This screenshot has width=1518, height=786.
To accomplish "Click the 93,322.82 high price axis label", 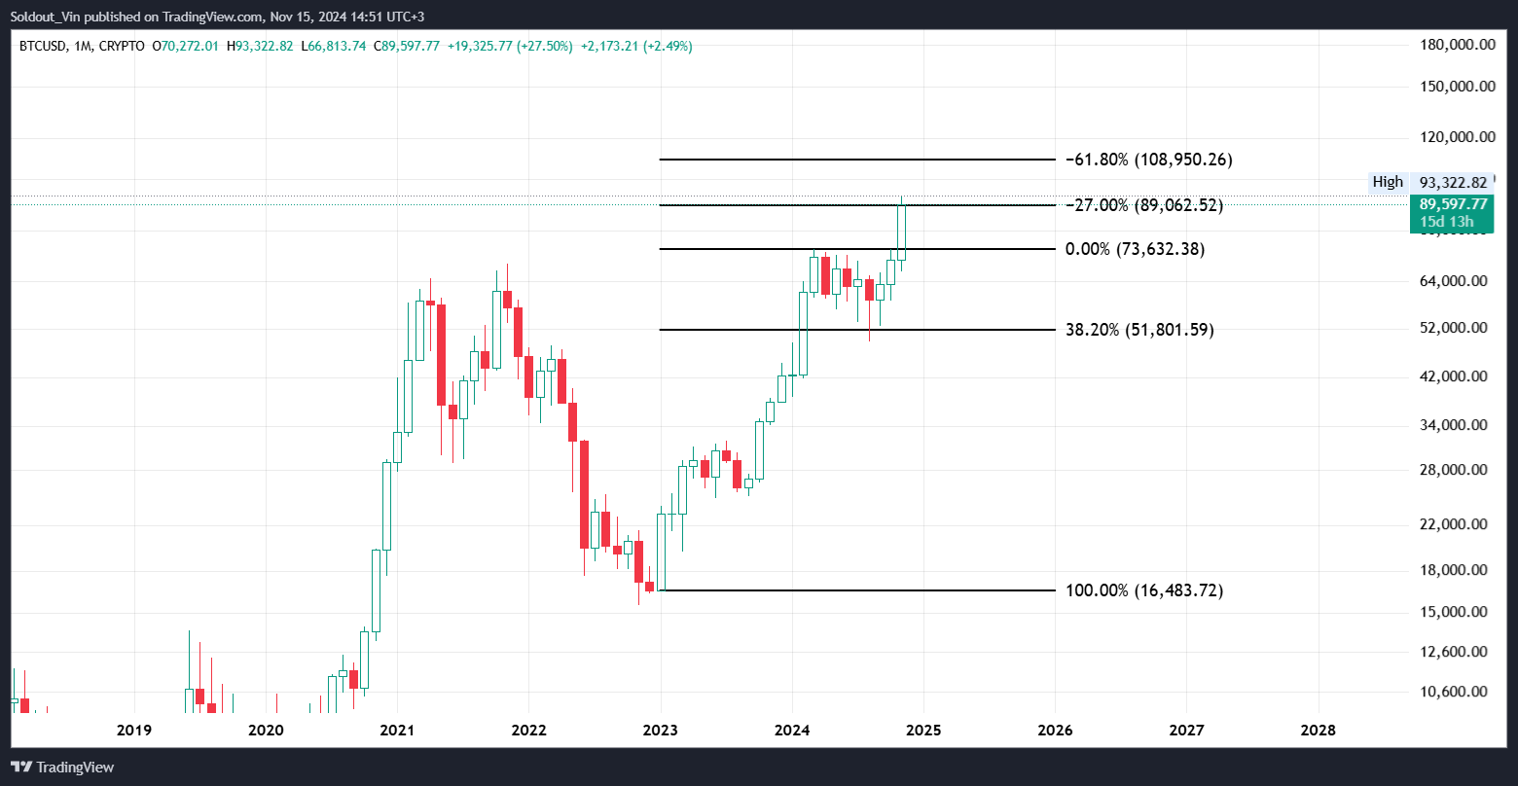I will pyautogui.click(x=1453, y=182).
